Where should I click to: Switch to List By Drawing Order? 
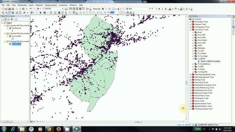pyautogui.click(x=2, y=19)
